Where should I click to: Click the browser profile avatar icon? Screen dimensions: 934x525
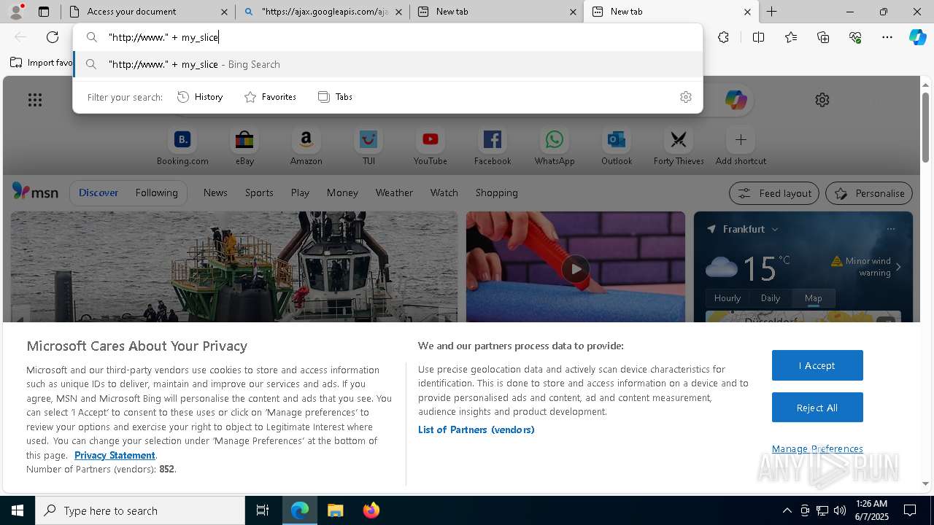(x=16, y=12)
